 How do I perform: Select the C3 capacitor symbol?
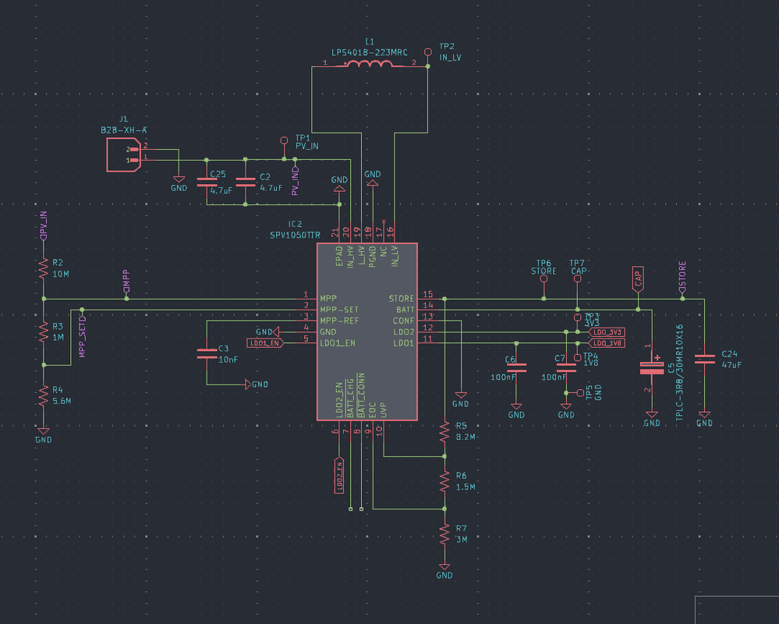pos(207,353)
